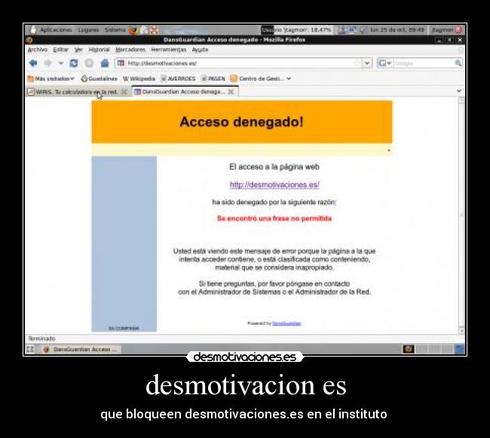Click the date and clock applet
The width and height of the screenshot is (490, 438).
(x=397, y=30)
